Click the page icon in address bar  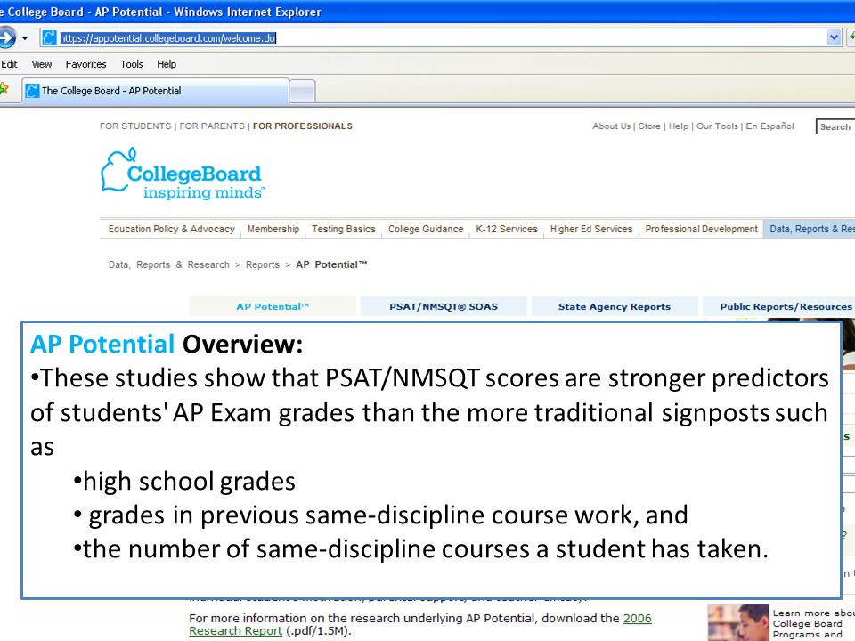[x=49, y=37]
